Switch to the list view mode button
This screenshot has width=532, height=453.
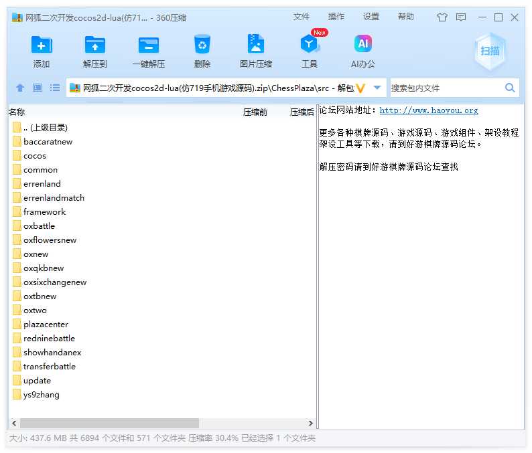coord(55,88)
